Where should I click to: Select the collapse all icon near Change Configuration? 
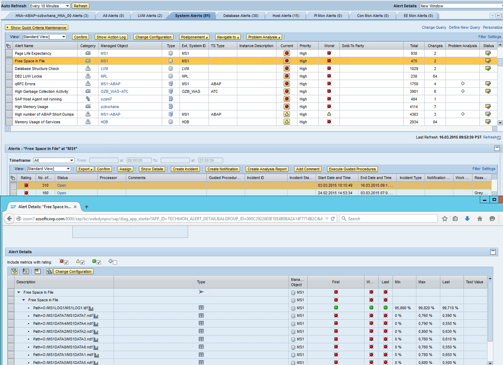(37, 271)
